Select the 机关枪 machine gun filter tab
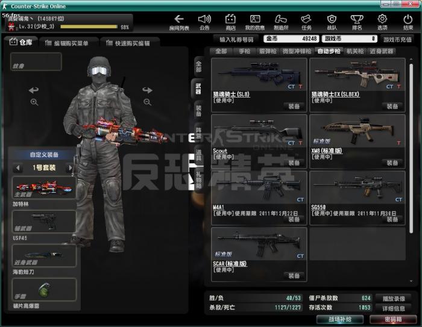The height and width of the screenshot is (327, 422). tap(355, 51)
